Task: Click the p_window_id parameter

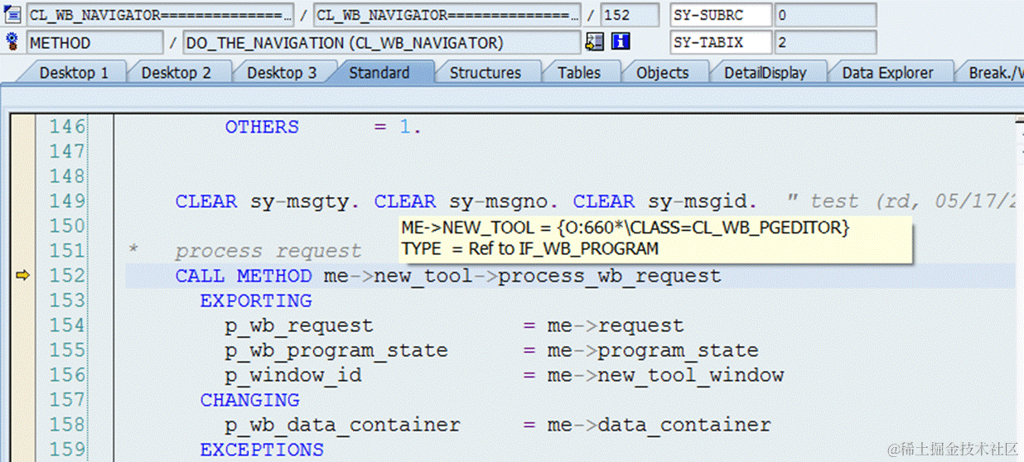Action: pyautogui.click(x=293, y=375)
